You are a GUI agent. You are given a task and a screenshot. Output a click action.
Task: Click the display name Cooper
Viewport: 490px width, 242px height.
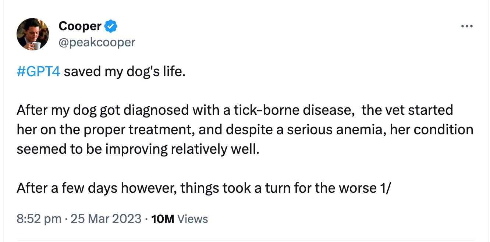coord(79,26)
